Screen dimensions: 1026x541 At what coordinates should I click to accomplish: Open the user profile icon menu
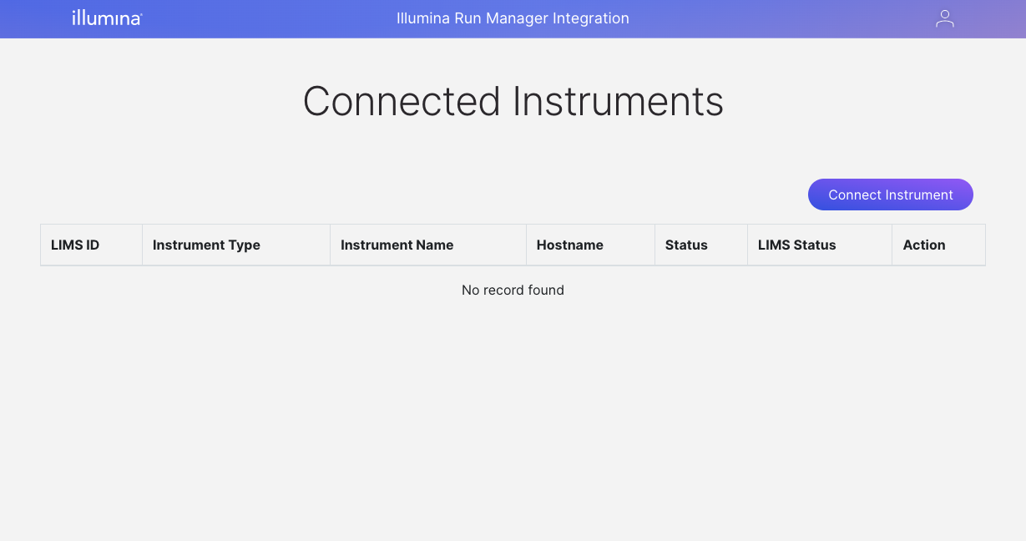point(944,18)
